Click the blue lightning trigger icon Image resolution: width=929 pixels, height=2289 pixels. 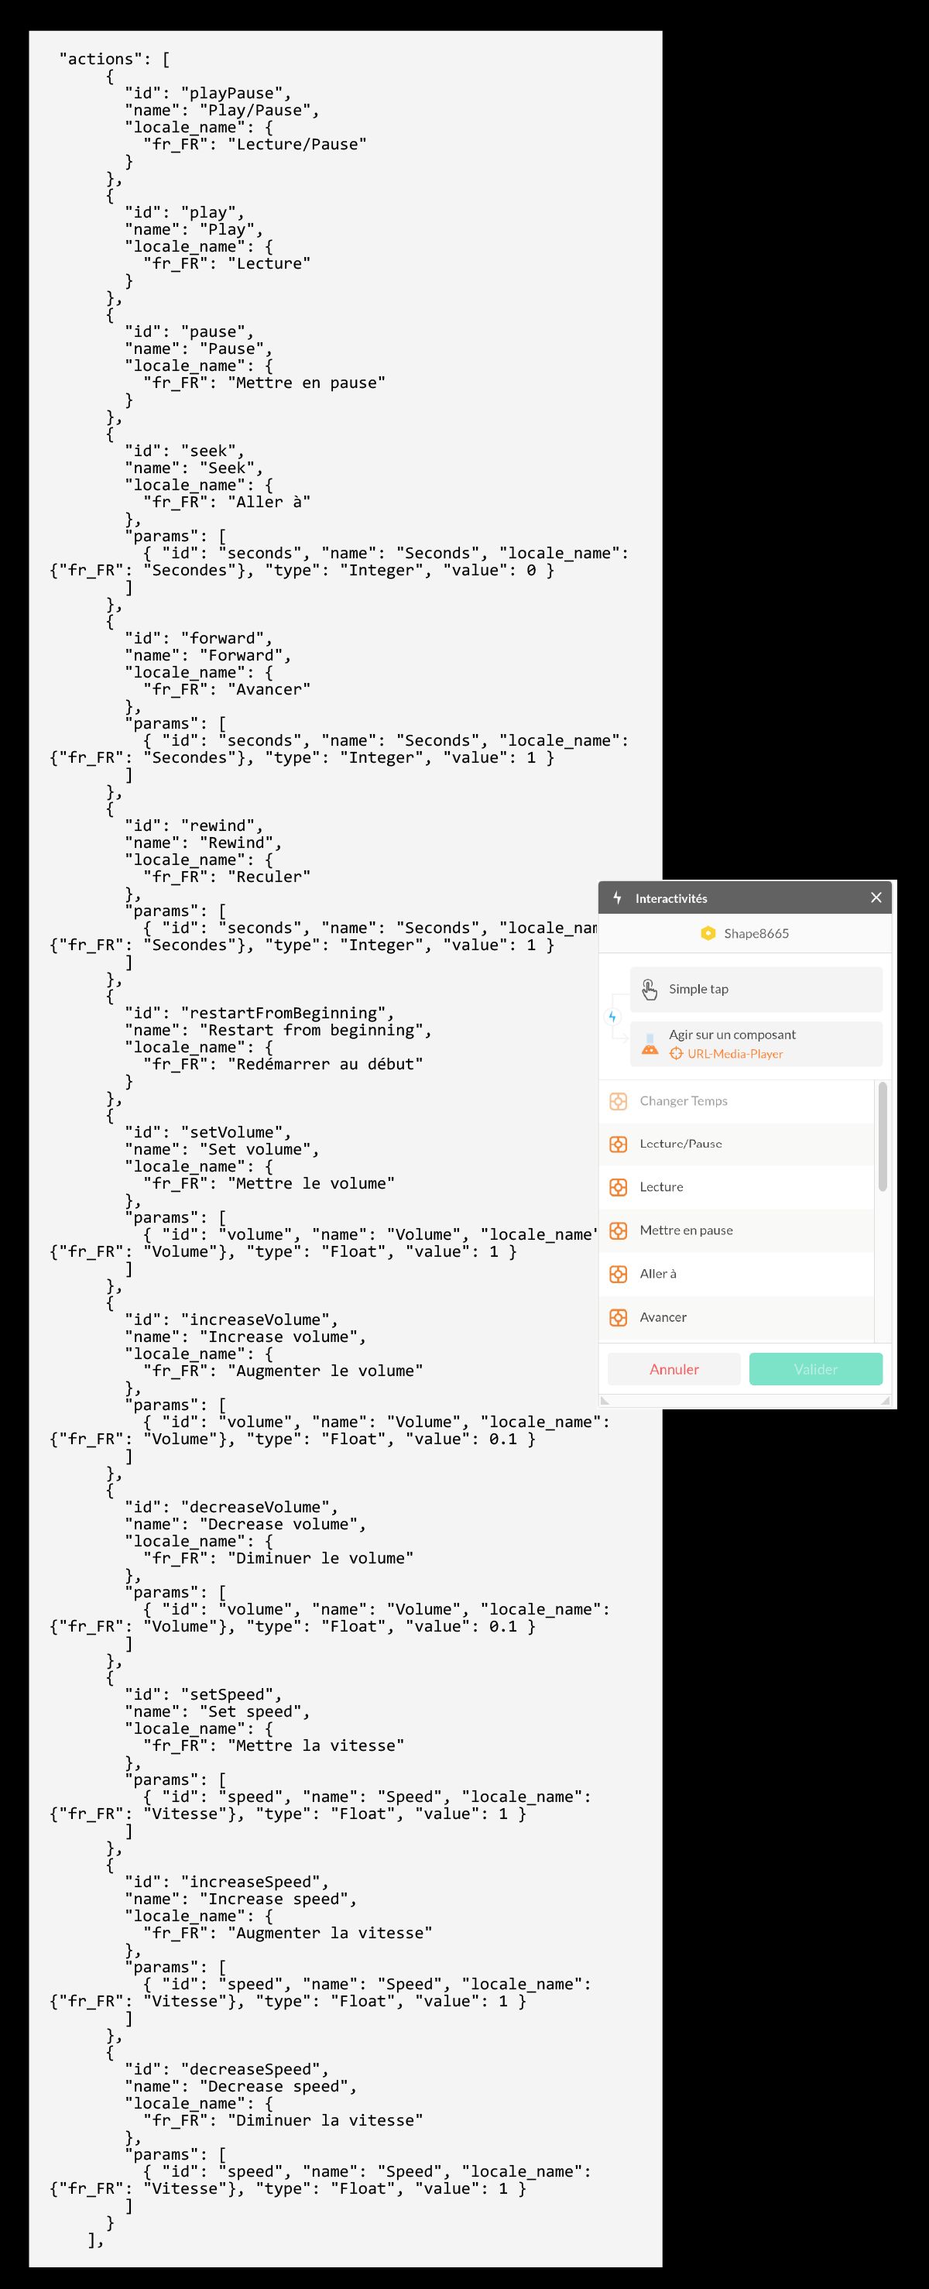(612, 1017)
